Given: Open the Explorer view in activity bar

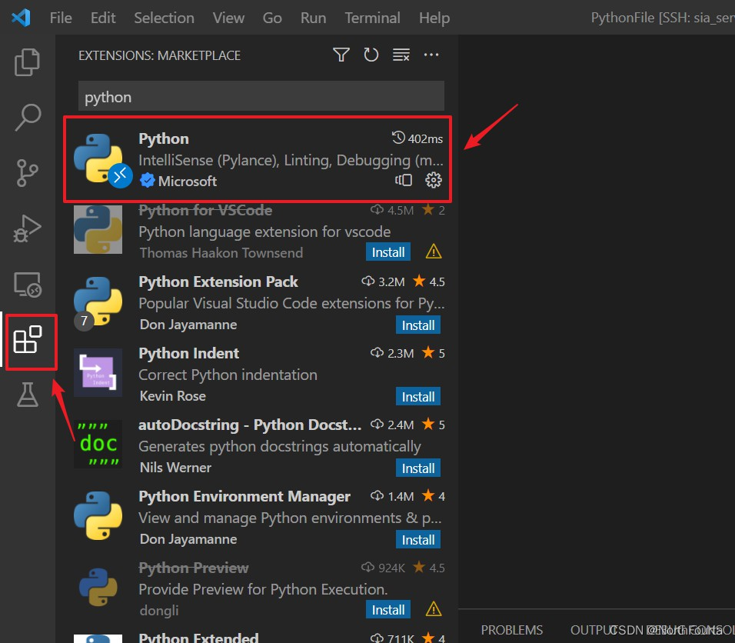Looking at the screenshot, I should click(27, 62).
